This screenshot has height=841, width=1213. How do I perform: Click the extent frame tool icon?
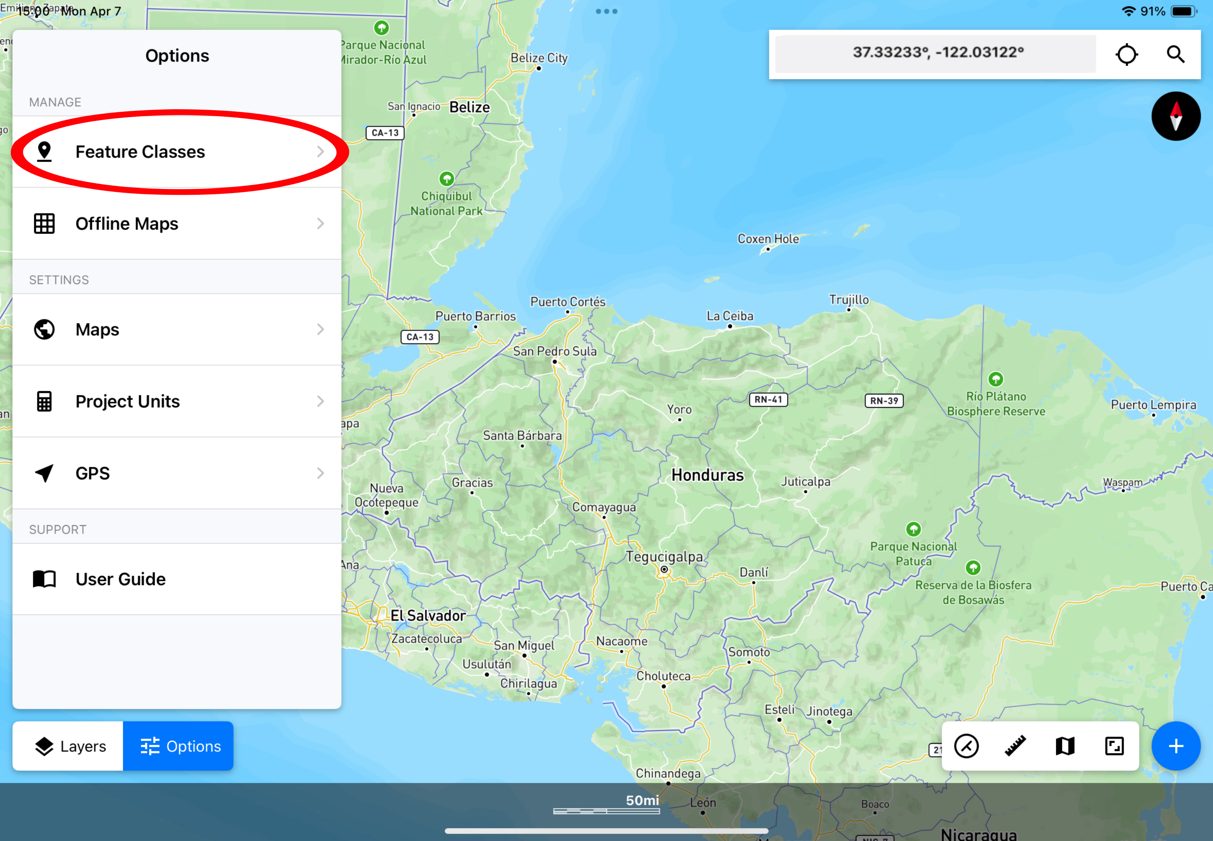(1115, 746)
